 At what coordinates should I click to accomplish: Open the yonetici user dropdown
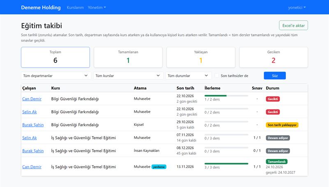pyautogui.click(x=297, y=7)
